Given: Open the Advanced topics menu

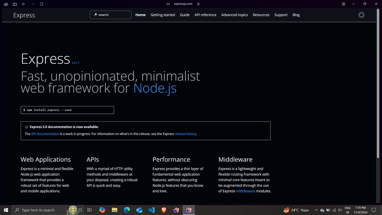Looking at the screenshot, I should [235, 15].
